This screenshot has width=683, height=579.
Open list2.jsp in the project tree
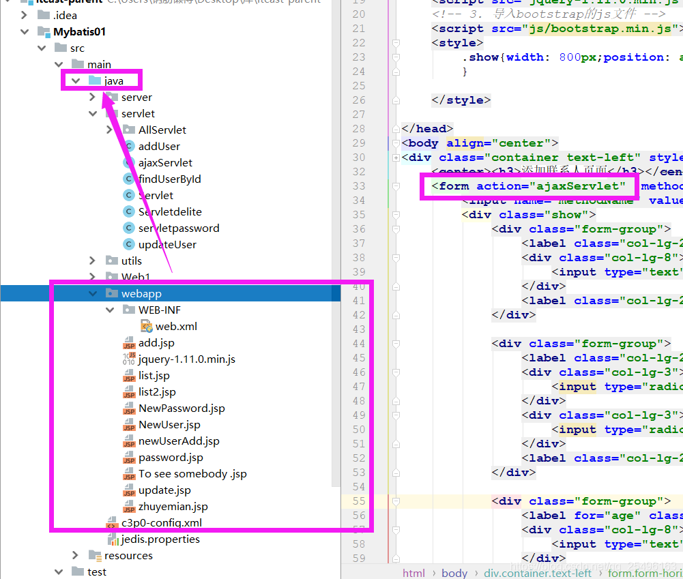(157, 392)
